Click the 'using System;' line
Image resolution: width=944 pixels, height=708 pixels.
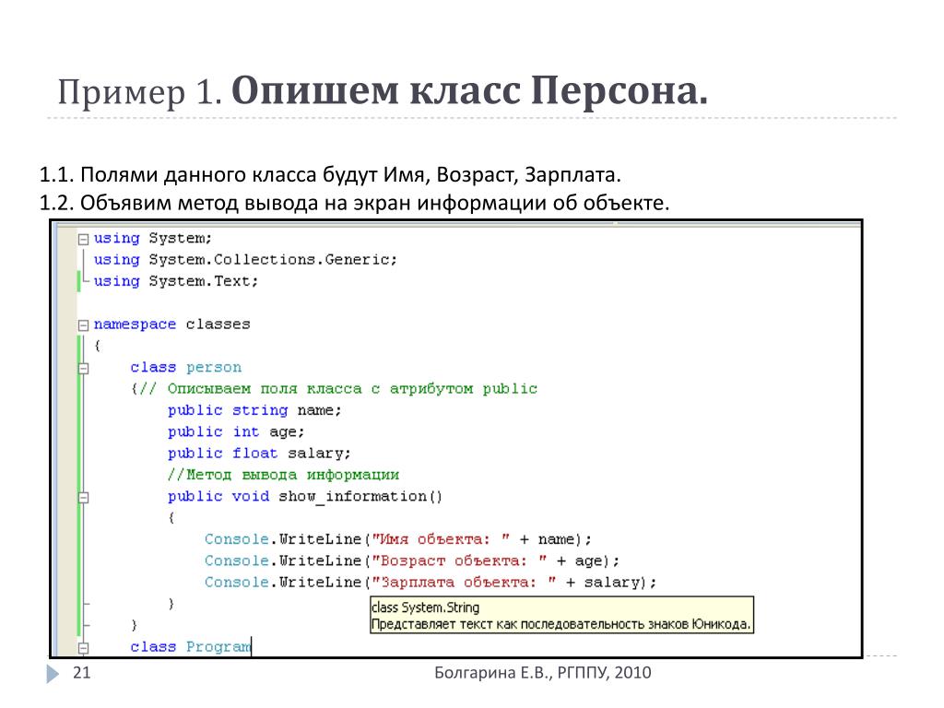(x=153, y=239)
